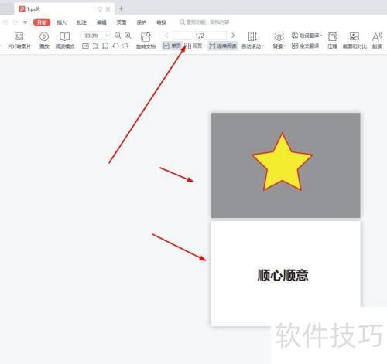Viewport: 387px width, 364px height.
Task: Expand the 划词翻译 dropdown
Action: point(321,36)
